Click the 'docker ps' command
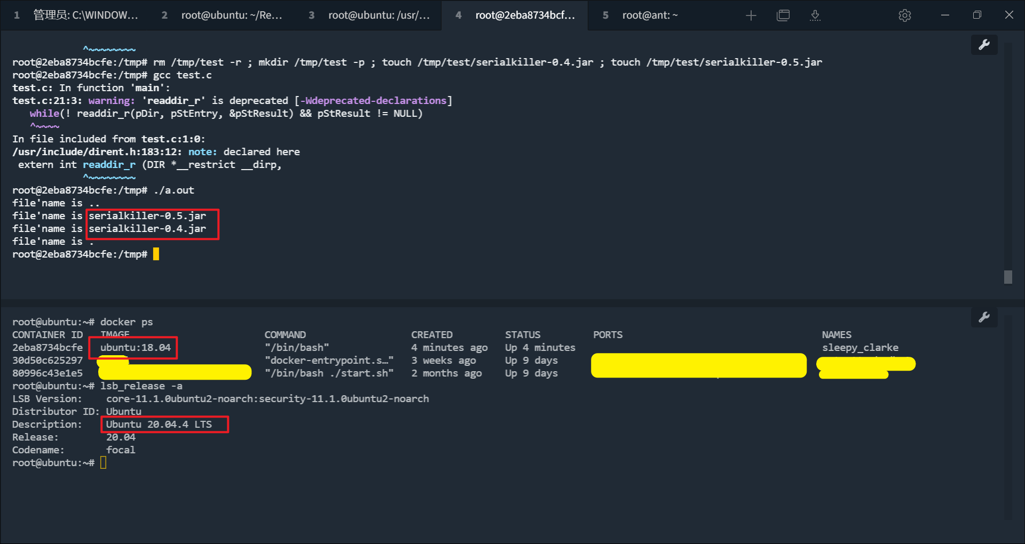1025x544 pixels. tap(127, 322)
